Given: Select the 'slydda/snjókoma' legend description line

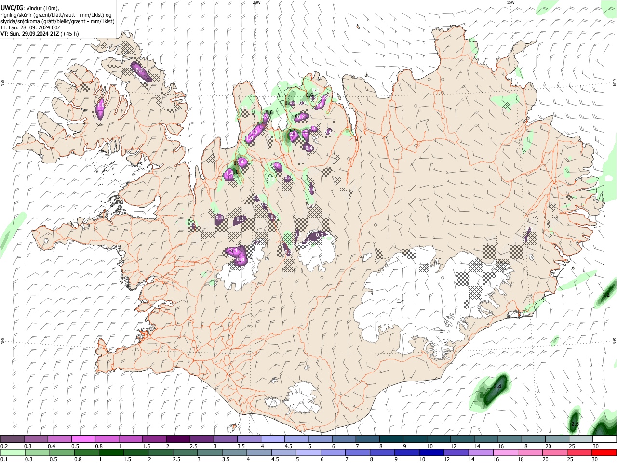Looking at the screenshot, I should 57,21.
